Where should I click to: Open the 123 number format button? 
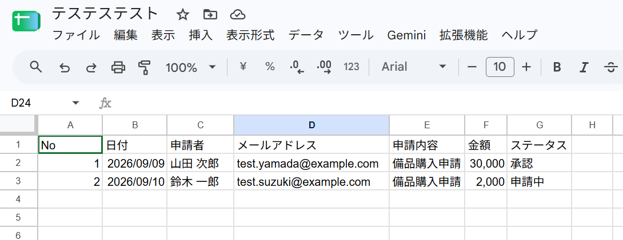click(352, 67)
